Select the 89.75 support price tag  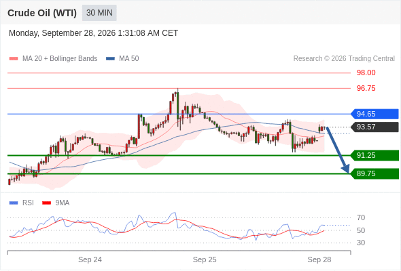pos(374,174)
